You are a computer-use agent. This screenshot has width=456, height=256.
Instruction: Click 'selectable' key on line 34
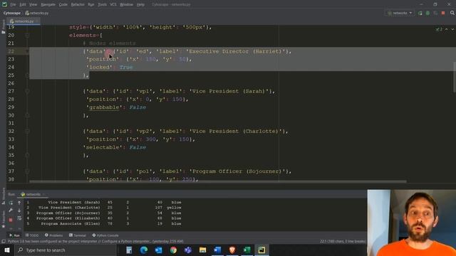click(x=103, y=147)
